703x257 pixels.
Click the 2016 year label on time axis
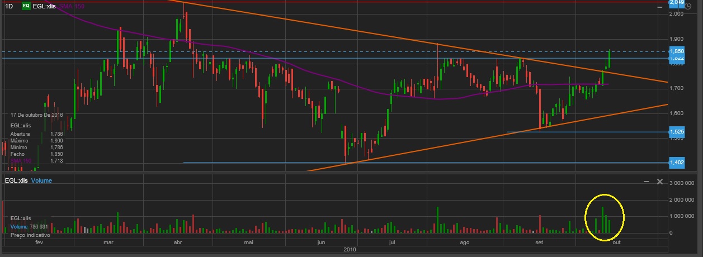click(350, 250)
